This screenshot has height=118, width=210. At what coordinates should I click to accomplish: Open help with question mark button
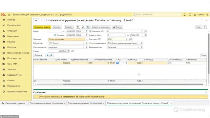pos(205,27)
